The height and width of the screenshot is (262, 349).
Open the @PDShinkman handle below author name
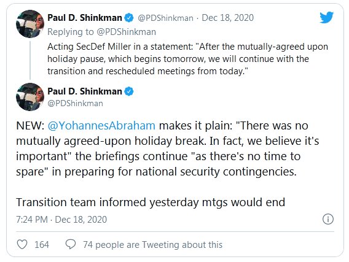click(x=75, y=103)
